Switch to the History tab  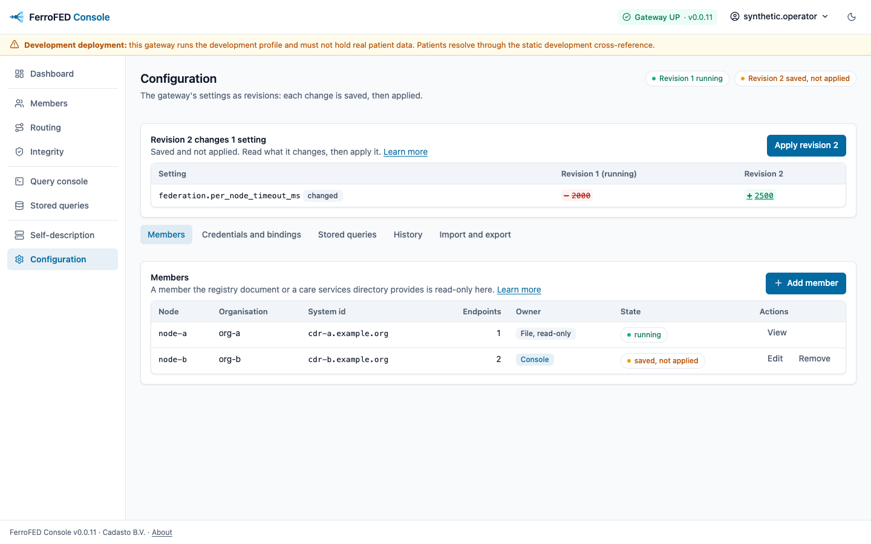(408, 235)
